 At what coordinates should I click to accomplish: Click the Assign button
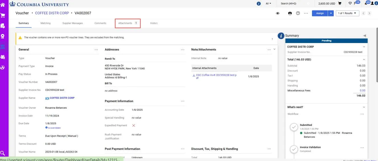(320, 13)
